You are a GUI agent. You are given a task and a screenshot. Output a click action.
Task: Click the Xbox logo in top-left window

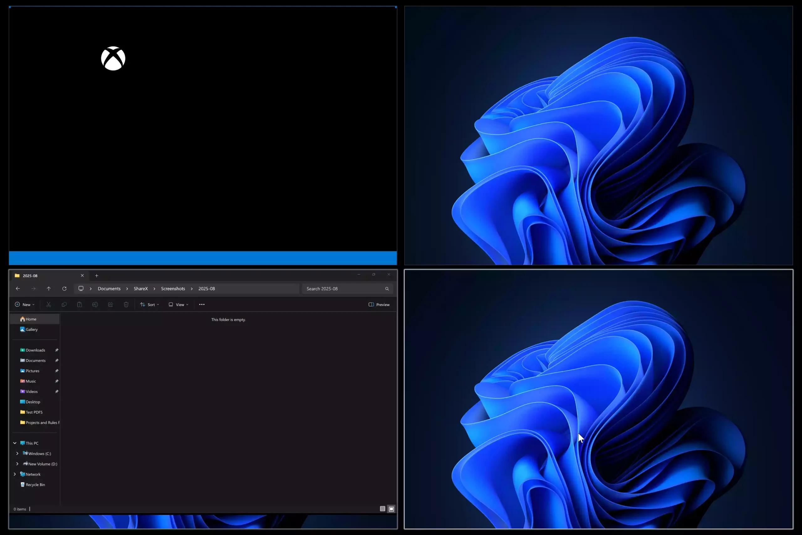pyautogui.click(x=113, y=58)
